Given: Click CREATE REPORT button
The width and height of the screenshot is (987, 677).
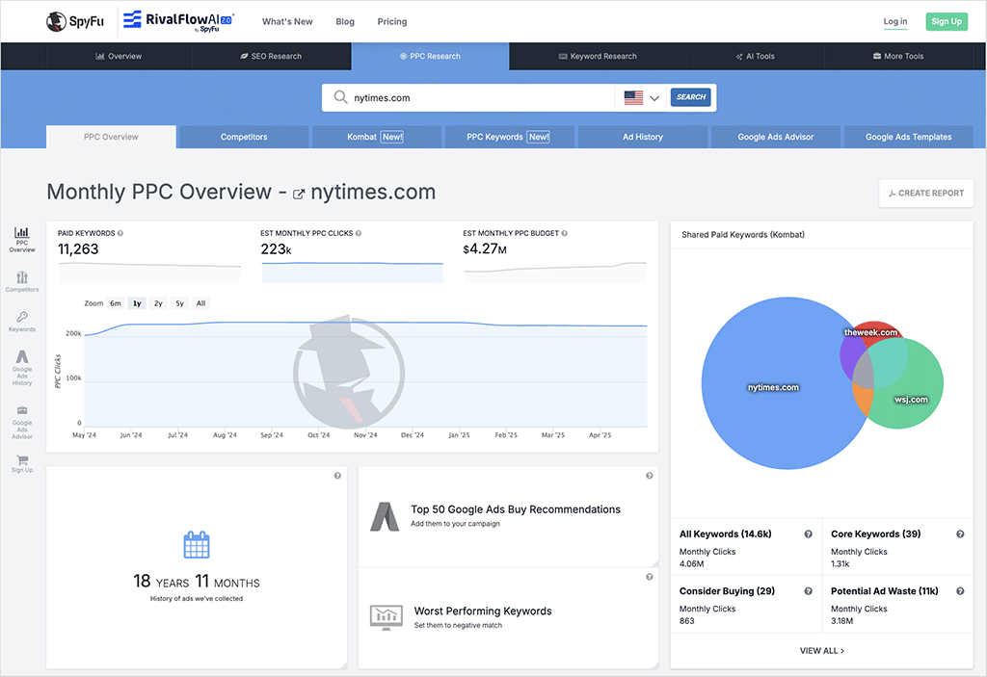Looking at the screenshot, I should click(x=926, y=194).
